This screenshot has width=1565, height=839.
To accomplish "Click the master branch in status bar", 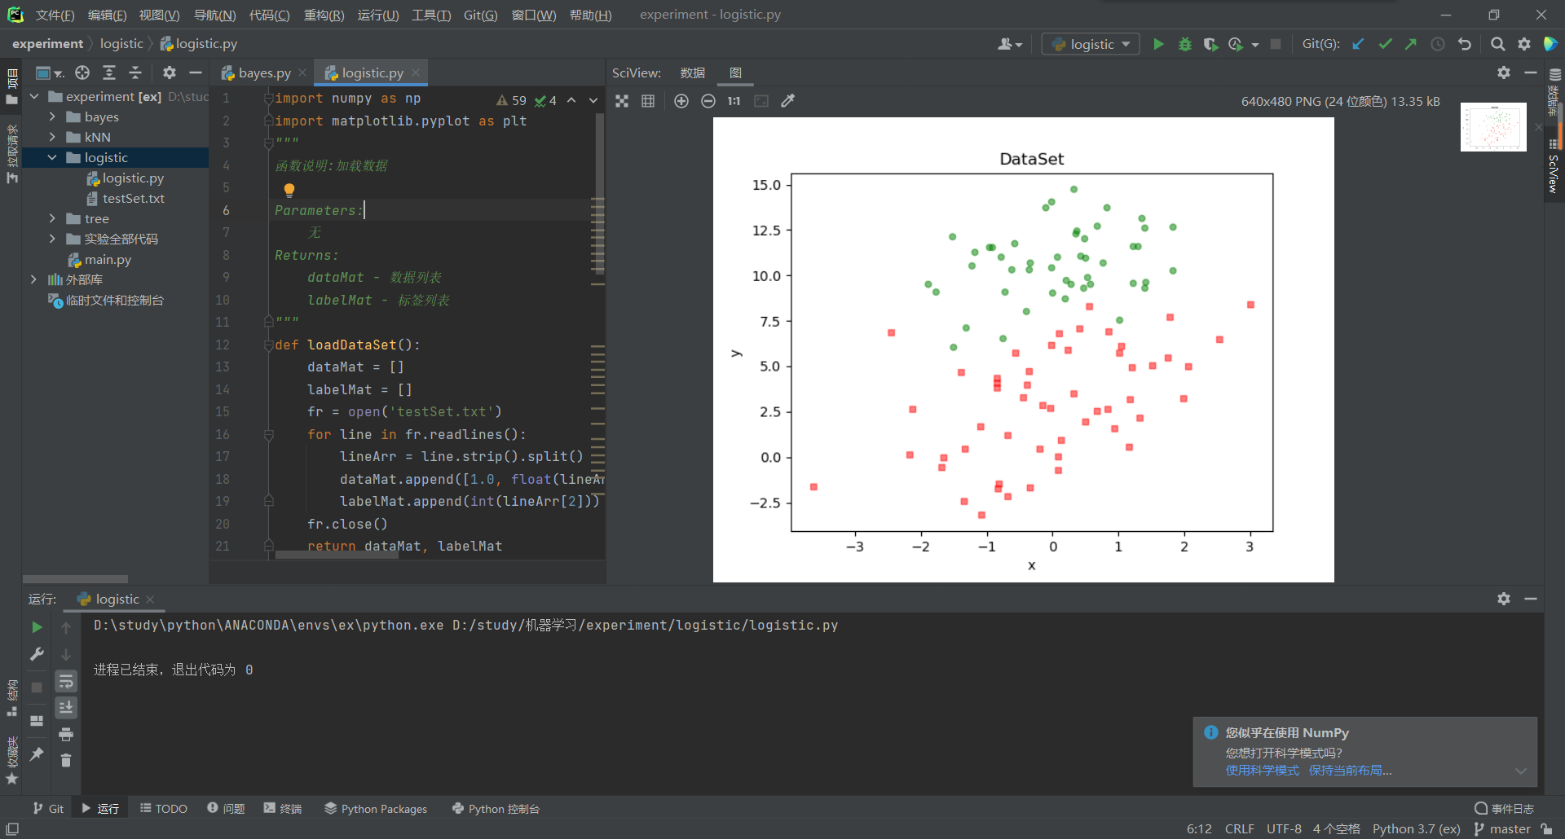I will point(1502,829).
